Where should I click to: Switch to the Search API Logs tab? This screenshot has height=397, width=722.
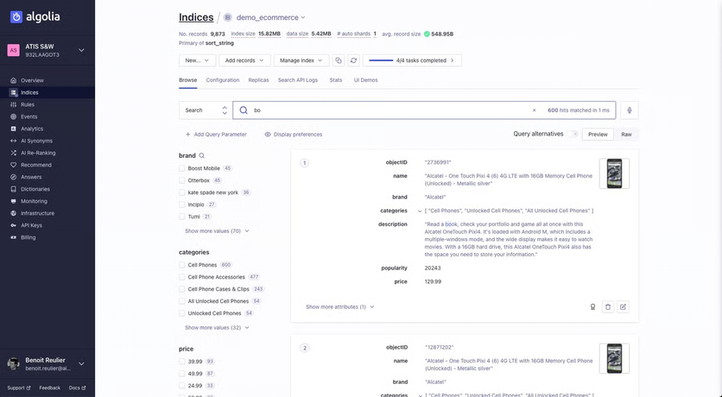[x=297, y=80]
